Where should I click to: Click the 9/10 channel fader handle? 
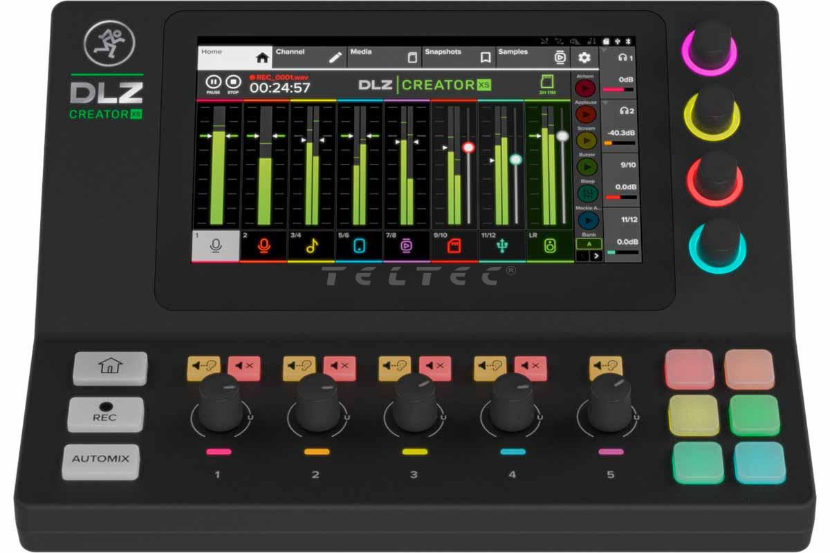[x=468, y=147]
